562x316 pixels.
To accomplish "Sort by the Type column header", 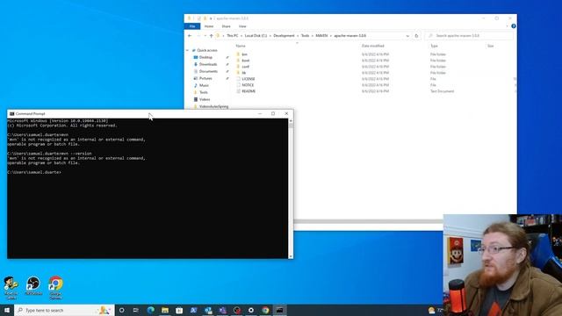I will point(434,46).
